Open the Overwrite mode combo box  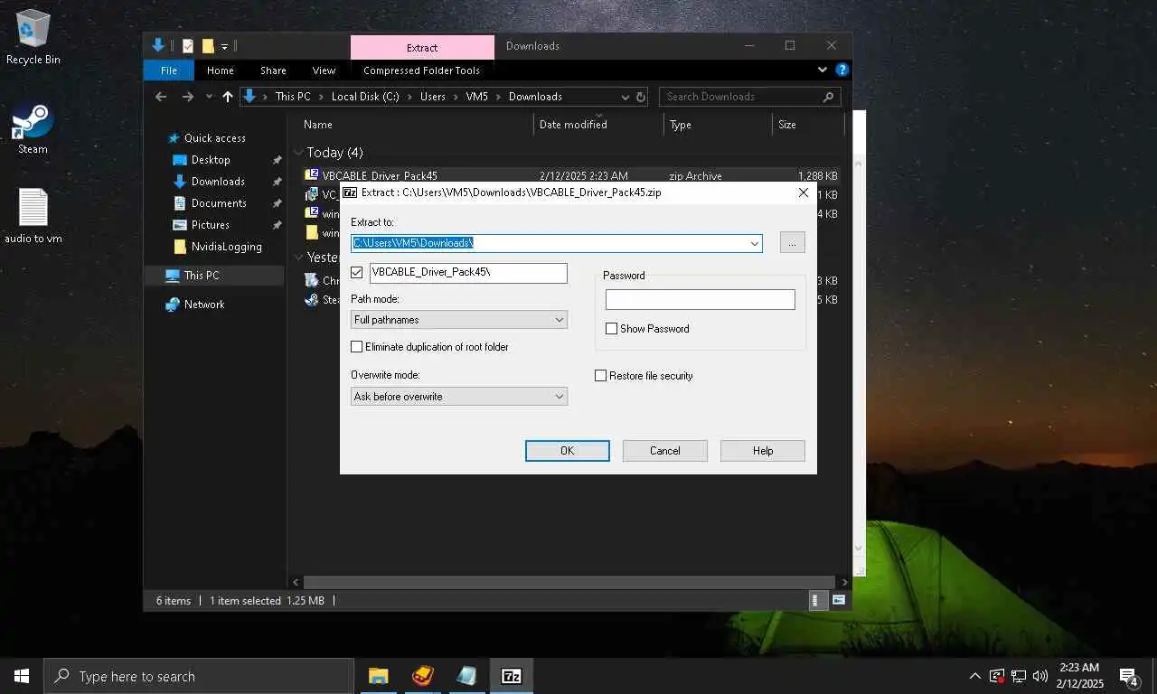pos(458,397)
